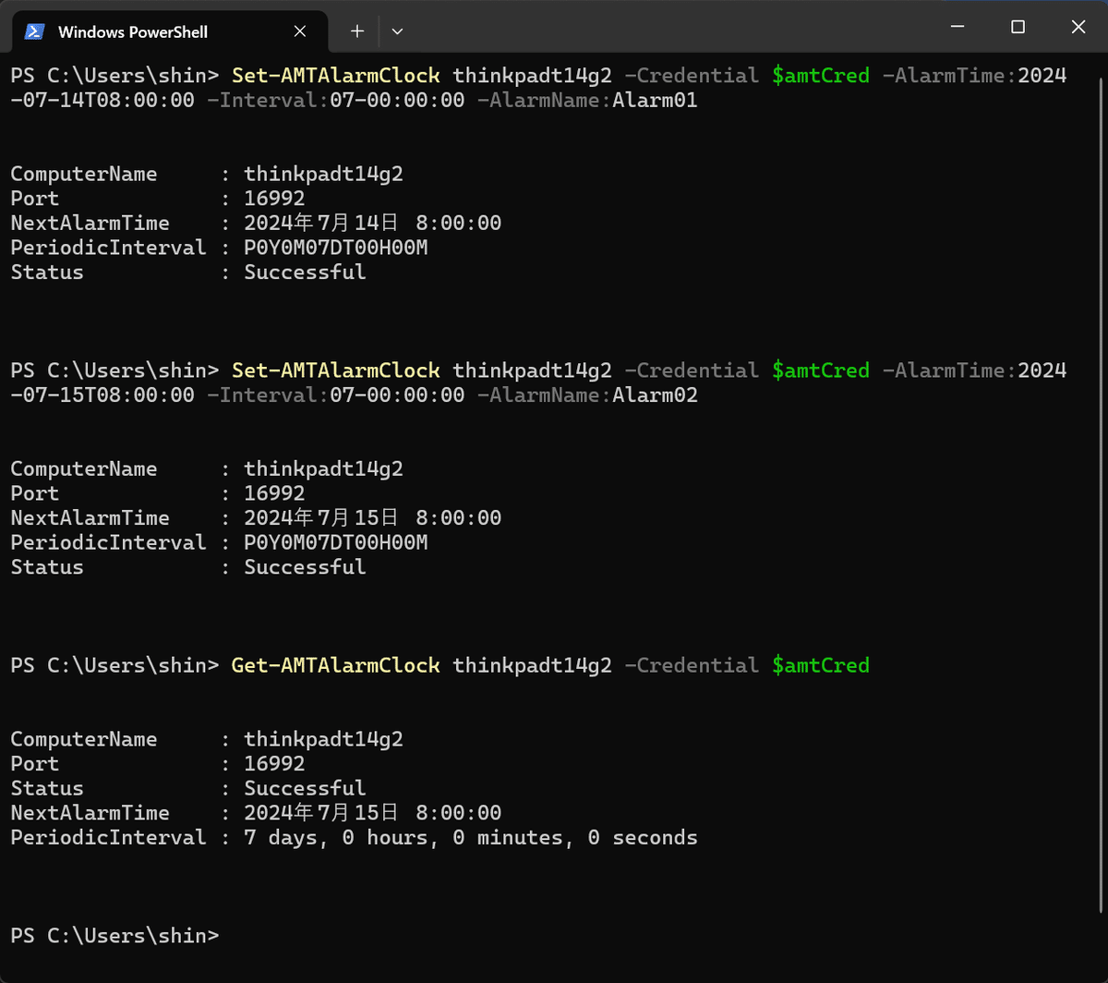Image resolution: width=1108 pixels, height=983 pixels.
Task: Open the new tab profile dropdown arrow
Action: click(x=397, y=31)
